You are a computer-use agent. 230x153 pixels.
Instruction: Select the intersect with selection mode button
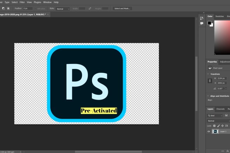tap(8, 8)
